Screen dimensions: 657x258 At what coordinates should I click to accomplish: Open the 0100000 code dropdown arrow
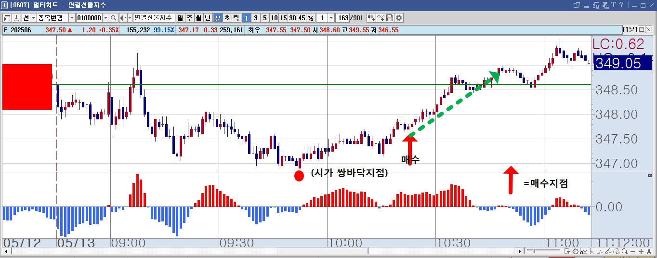(x=105, y=18)
